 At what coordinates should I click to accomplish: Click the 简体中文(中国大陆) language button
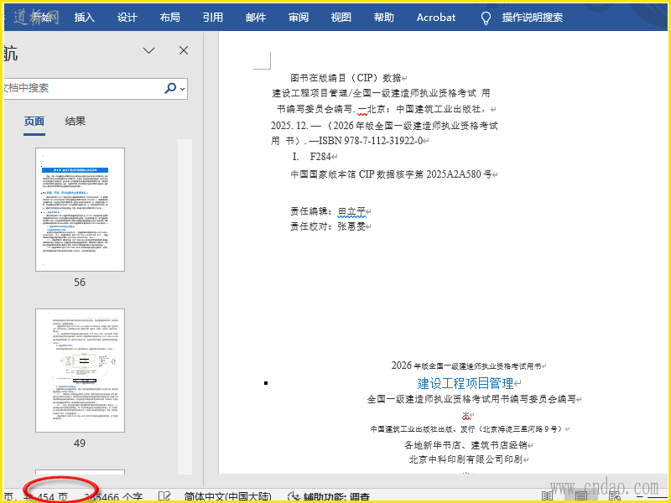pyautogui.click(x=227, y=497)
